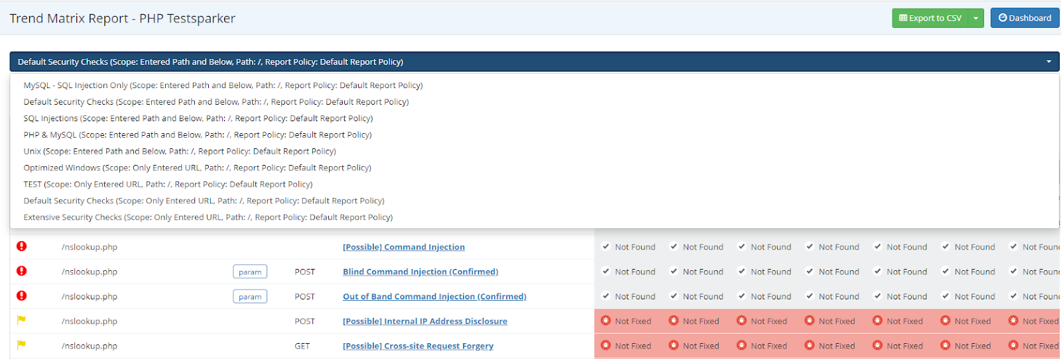Click the Export to CSV button

click(x=931, y=18)
